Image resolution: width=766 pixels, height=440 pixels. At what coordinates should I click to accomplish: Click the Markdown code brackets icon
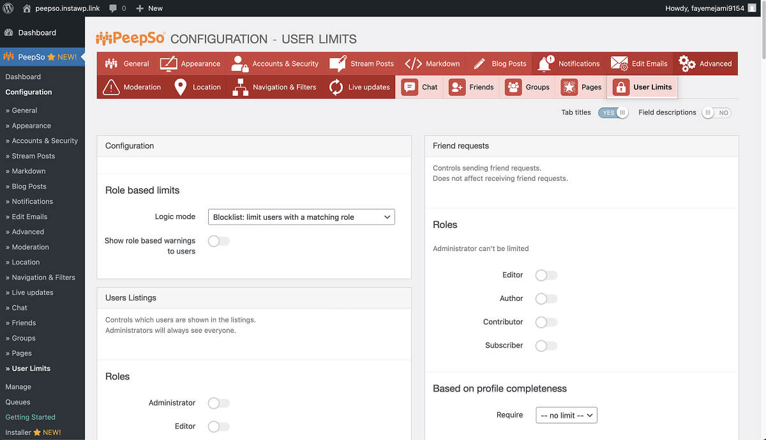coord(413,63)
